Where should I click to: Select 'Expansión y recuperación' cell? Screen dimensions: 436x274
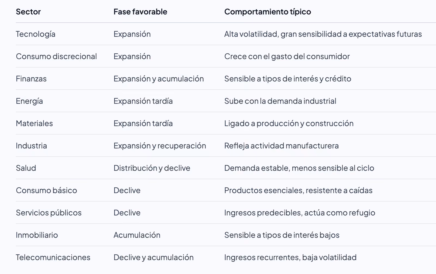(160, 146)
